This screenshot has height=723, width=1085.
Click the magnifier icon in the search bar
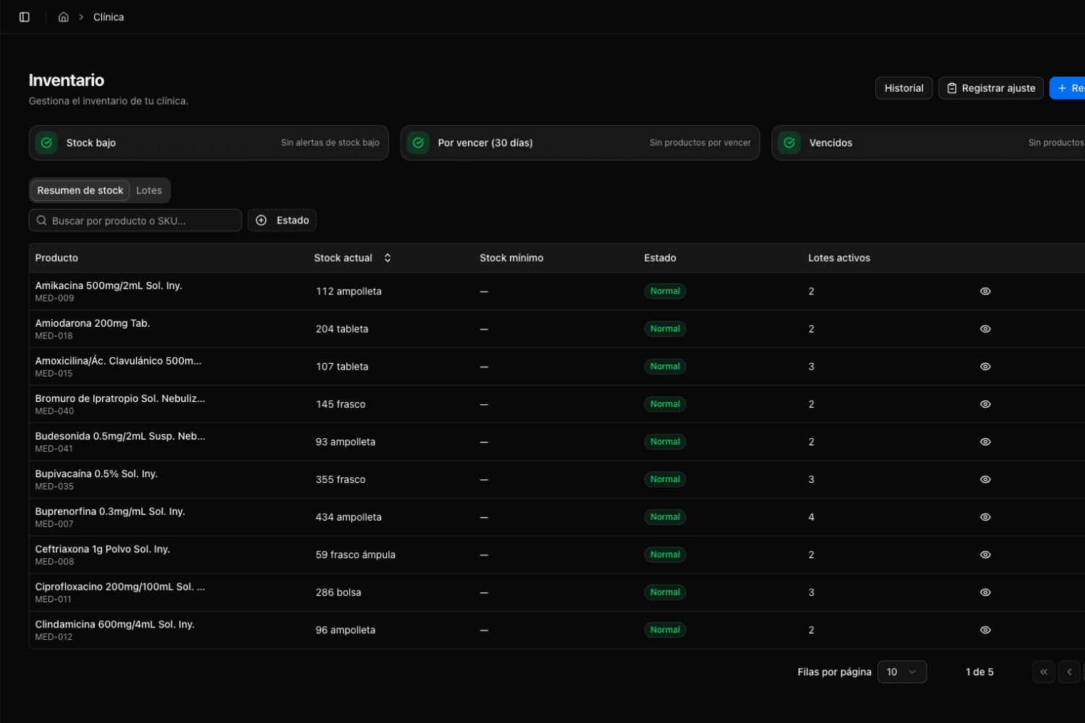pyautogui.click(x=42, y=220)
